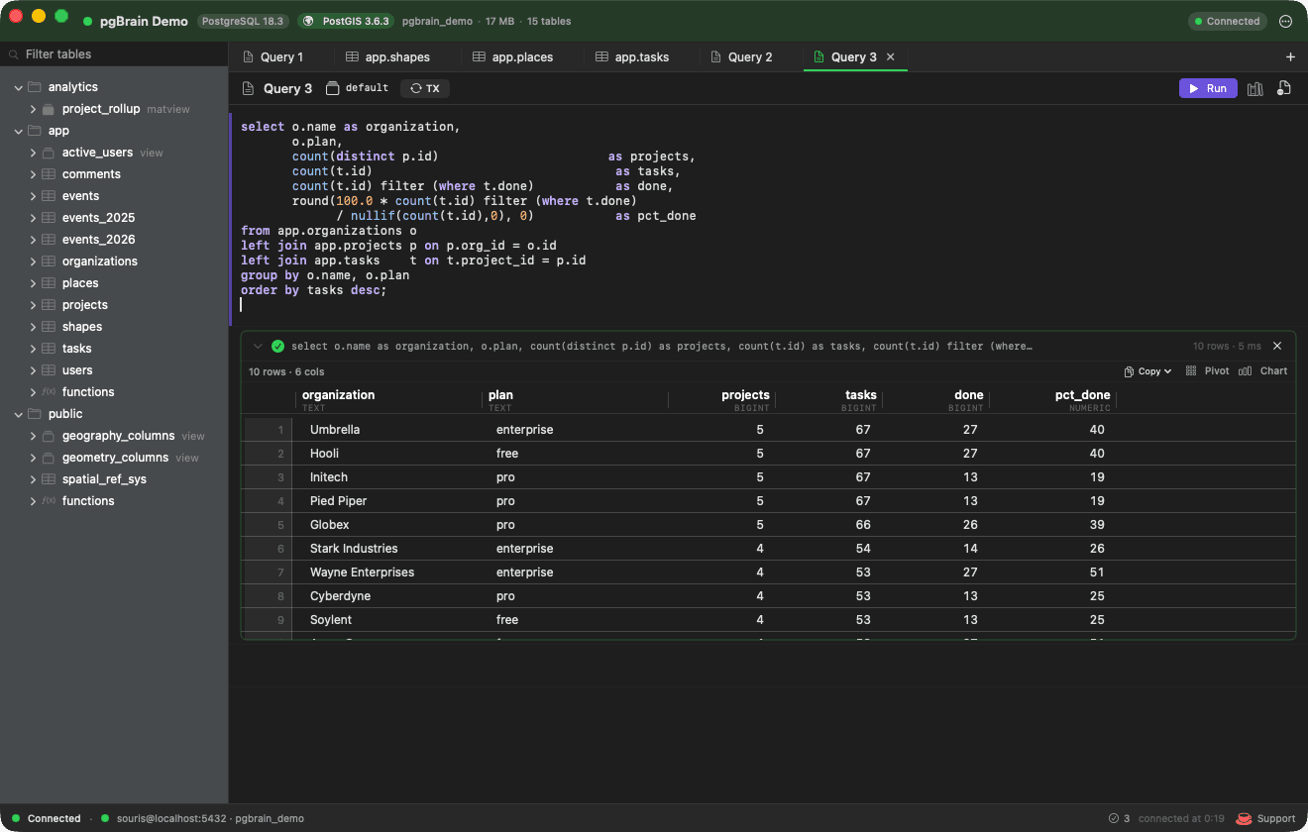Close the Query 3 tab

(x=891, y=56)
